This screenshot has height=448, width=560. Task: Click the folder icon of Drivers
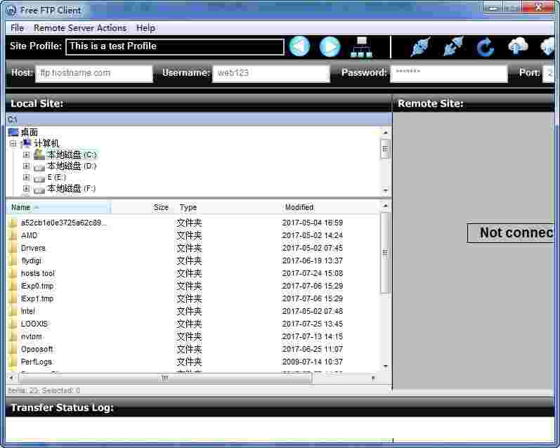[x=13, y=248]
